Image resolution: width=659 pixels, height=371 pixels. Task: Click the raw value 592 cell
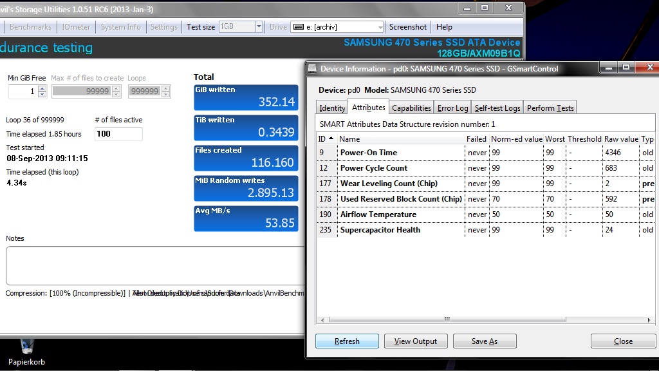[x=621, y=199]
